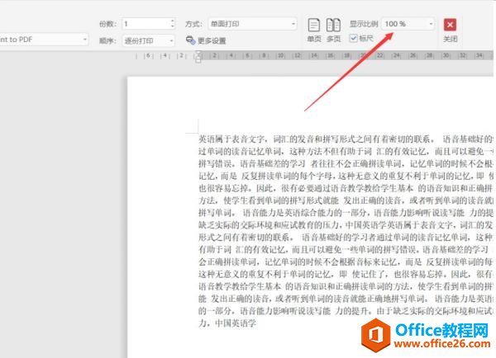The image size is (496, 358).
Task: Click the 更多设置 text label
Action: coord(211,40)
